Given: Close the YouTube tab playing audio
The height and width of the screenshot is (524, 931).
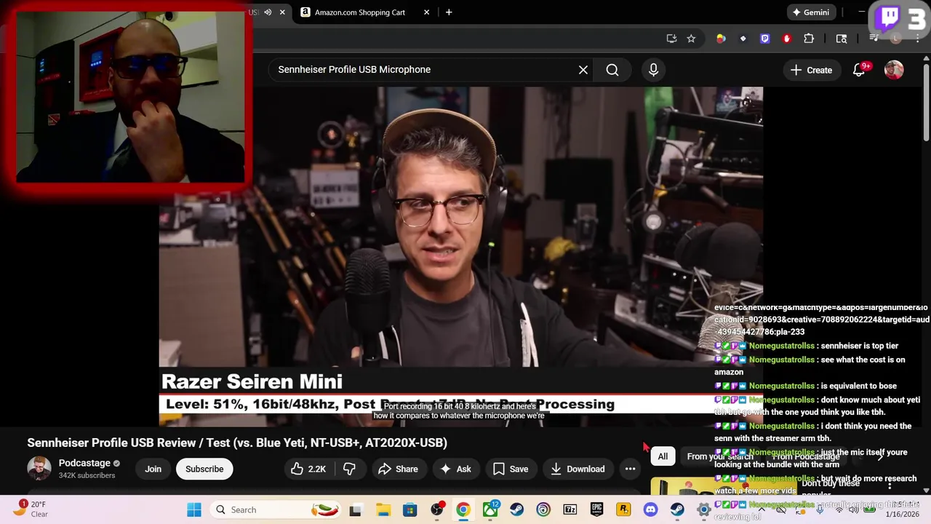Looking at the screenshot, I should coord(282,12).
